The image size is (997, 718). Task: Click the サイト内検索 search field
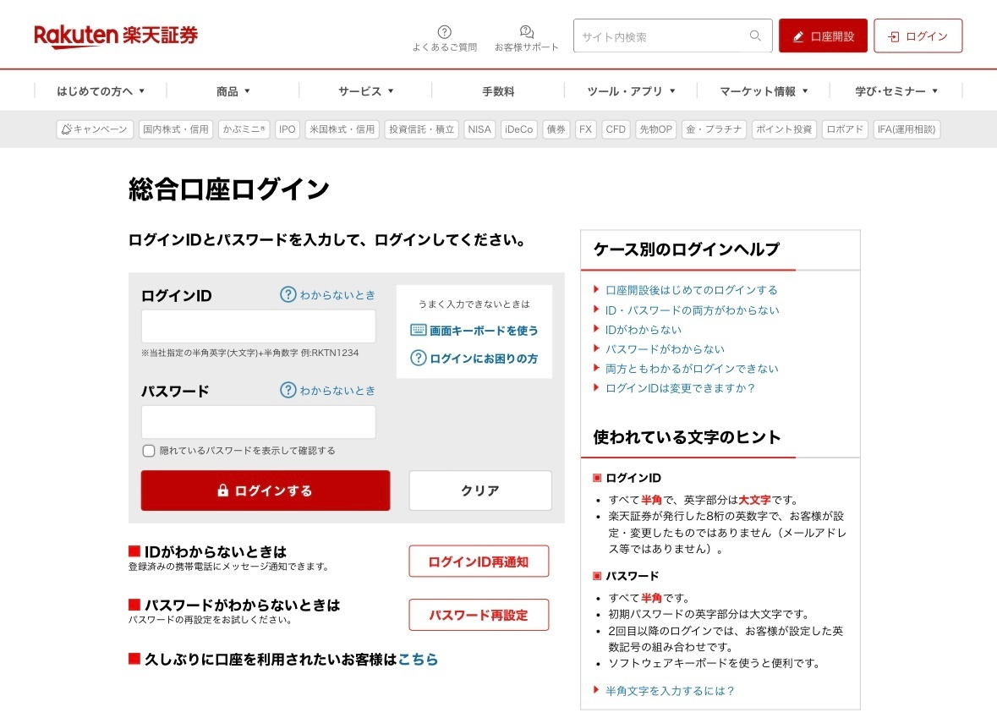coord(673,36)
